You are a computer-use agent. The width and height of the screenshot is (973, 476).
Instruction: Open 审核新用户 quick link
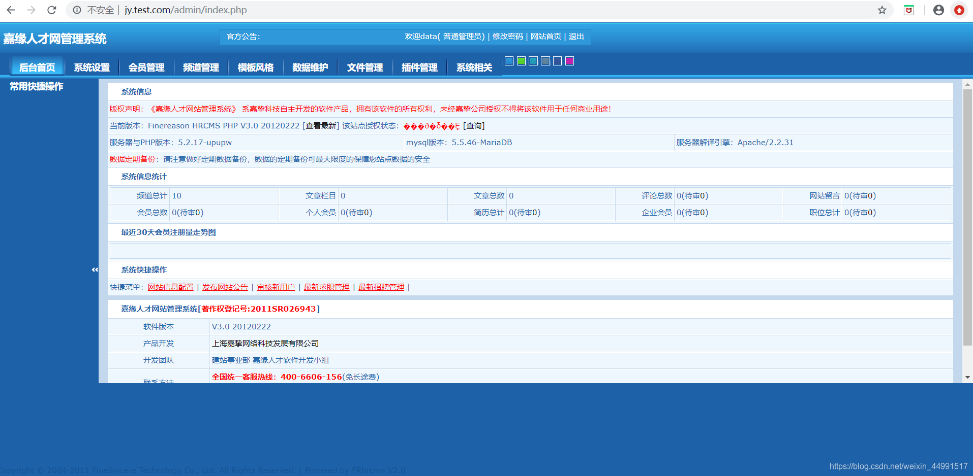click(x=276, y=287)
